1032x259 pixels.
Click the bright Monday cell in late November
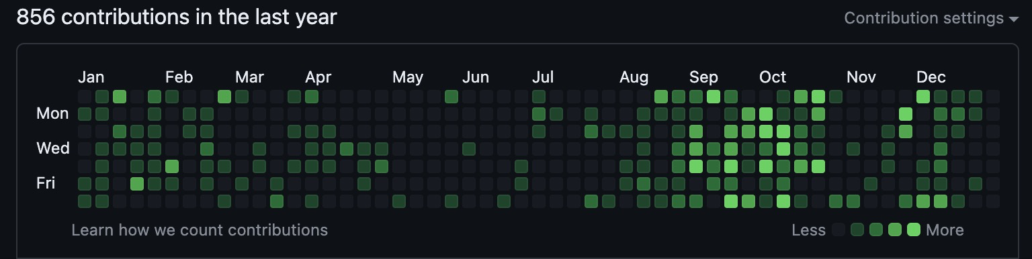point(906,113)
